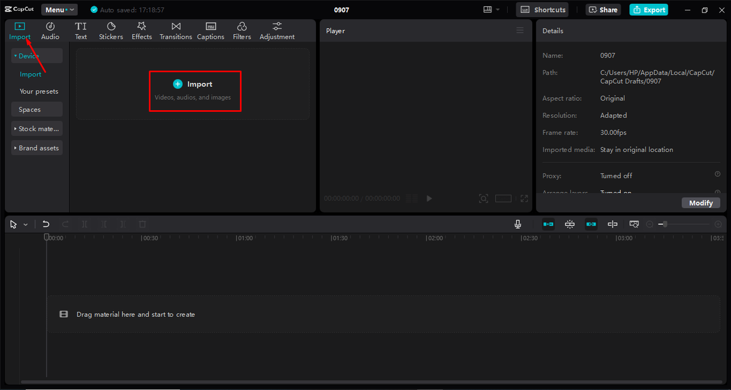Click the 02:00 mark on timeline ruler

[435, 238]
